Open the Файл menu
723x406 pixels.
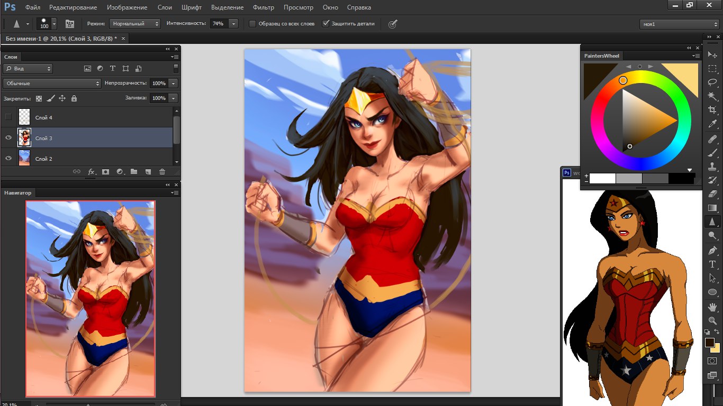pyautogui.click(x=33, y=7)
